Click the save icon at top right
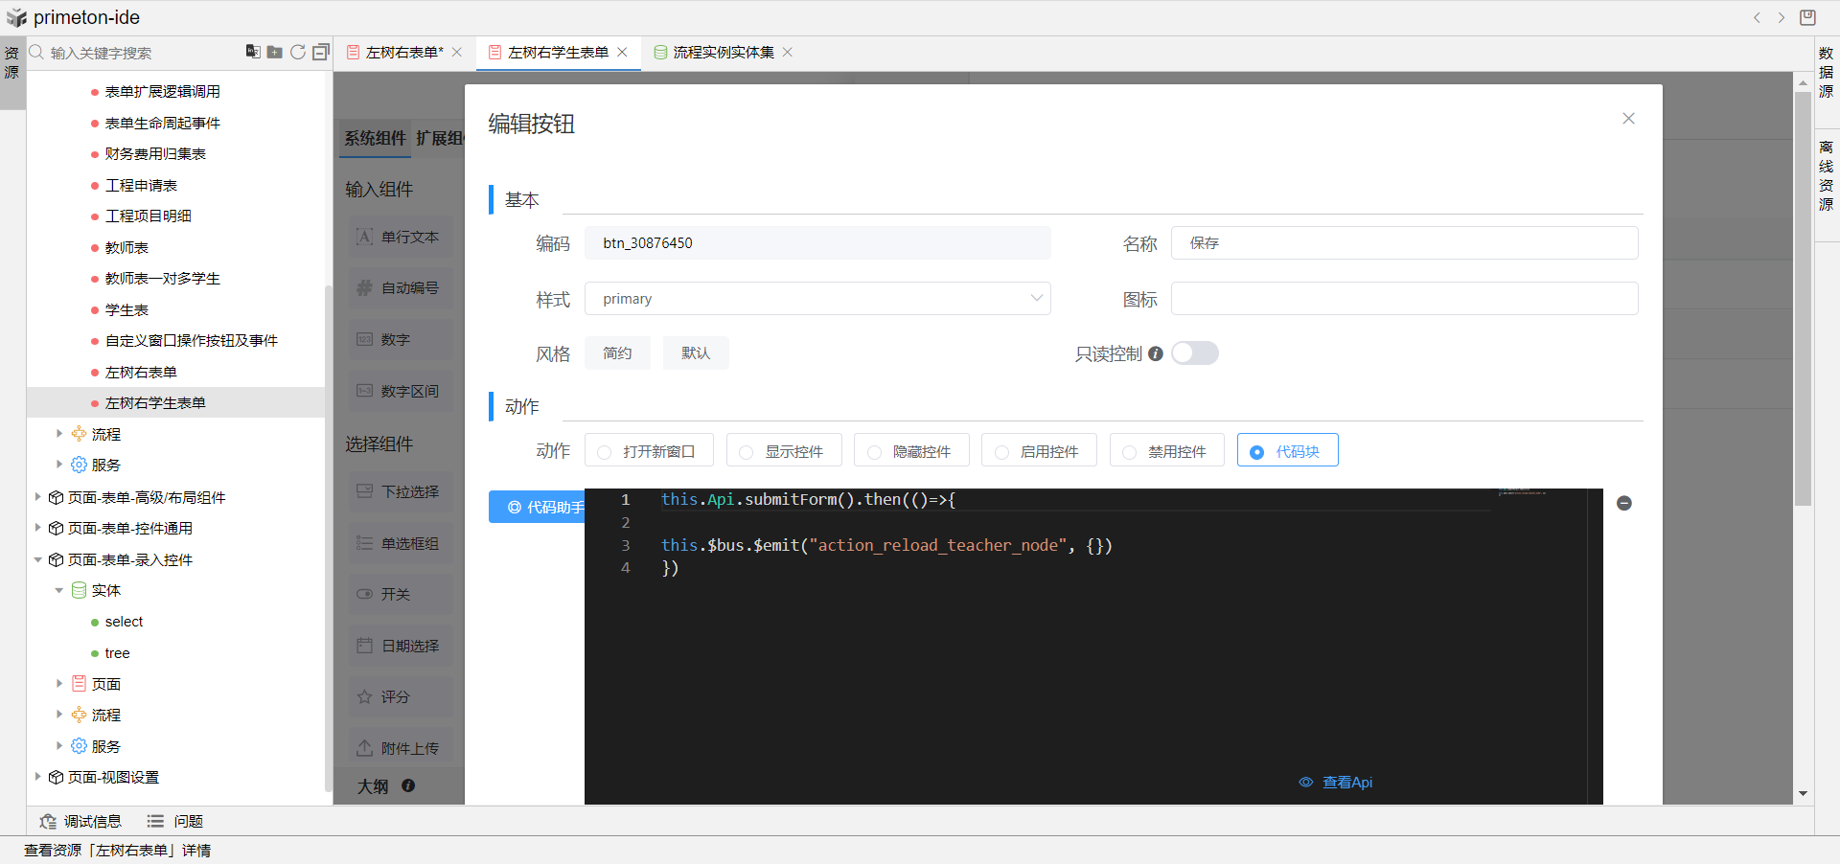This screenshot has height=864, width=1840. [1807, 17]
